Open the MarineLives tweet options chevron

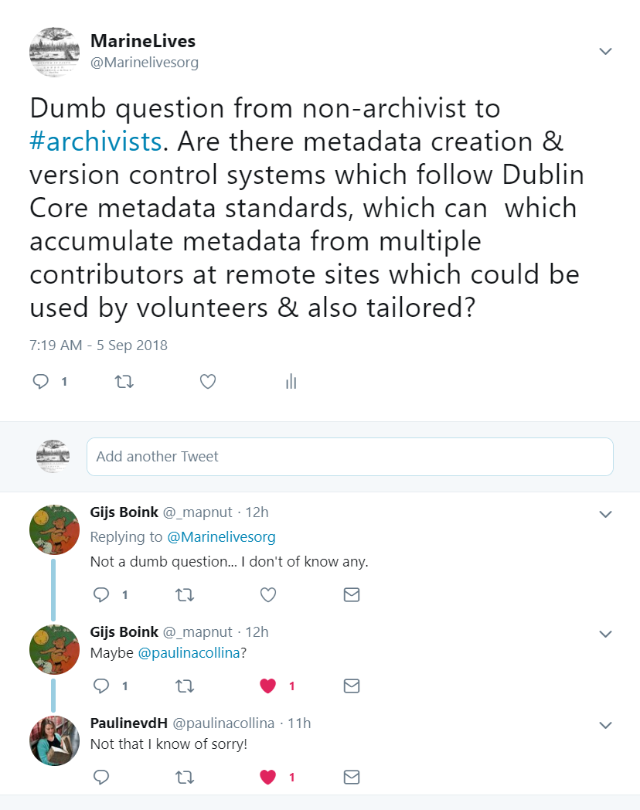tap(605, 52)
